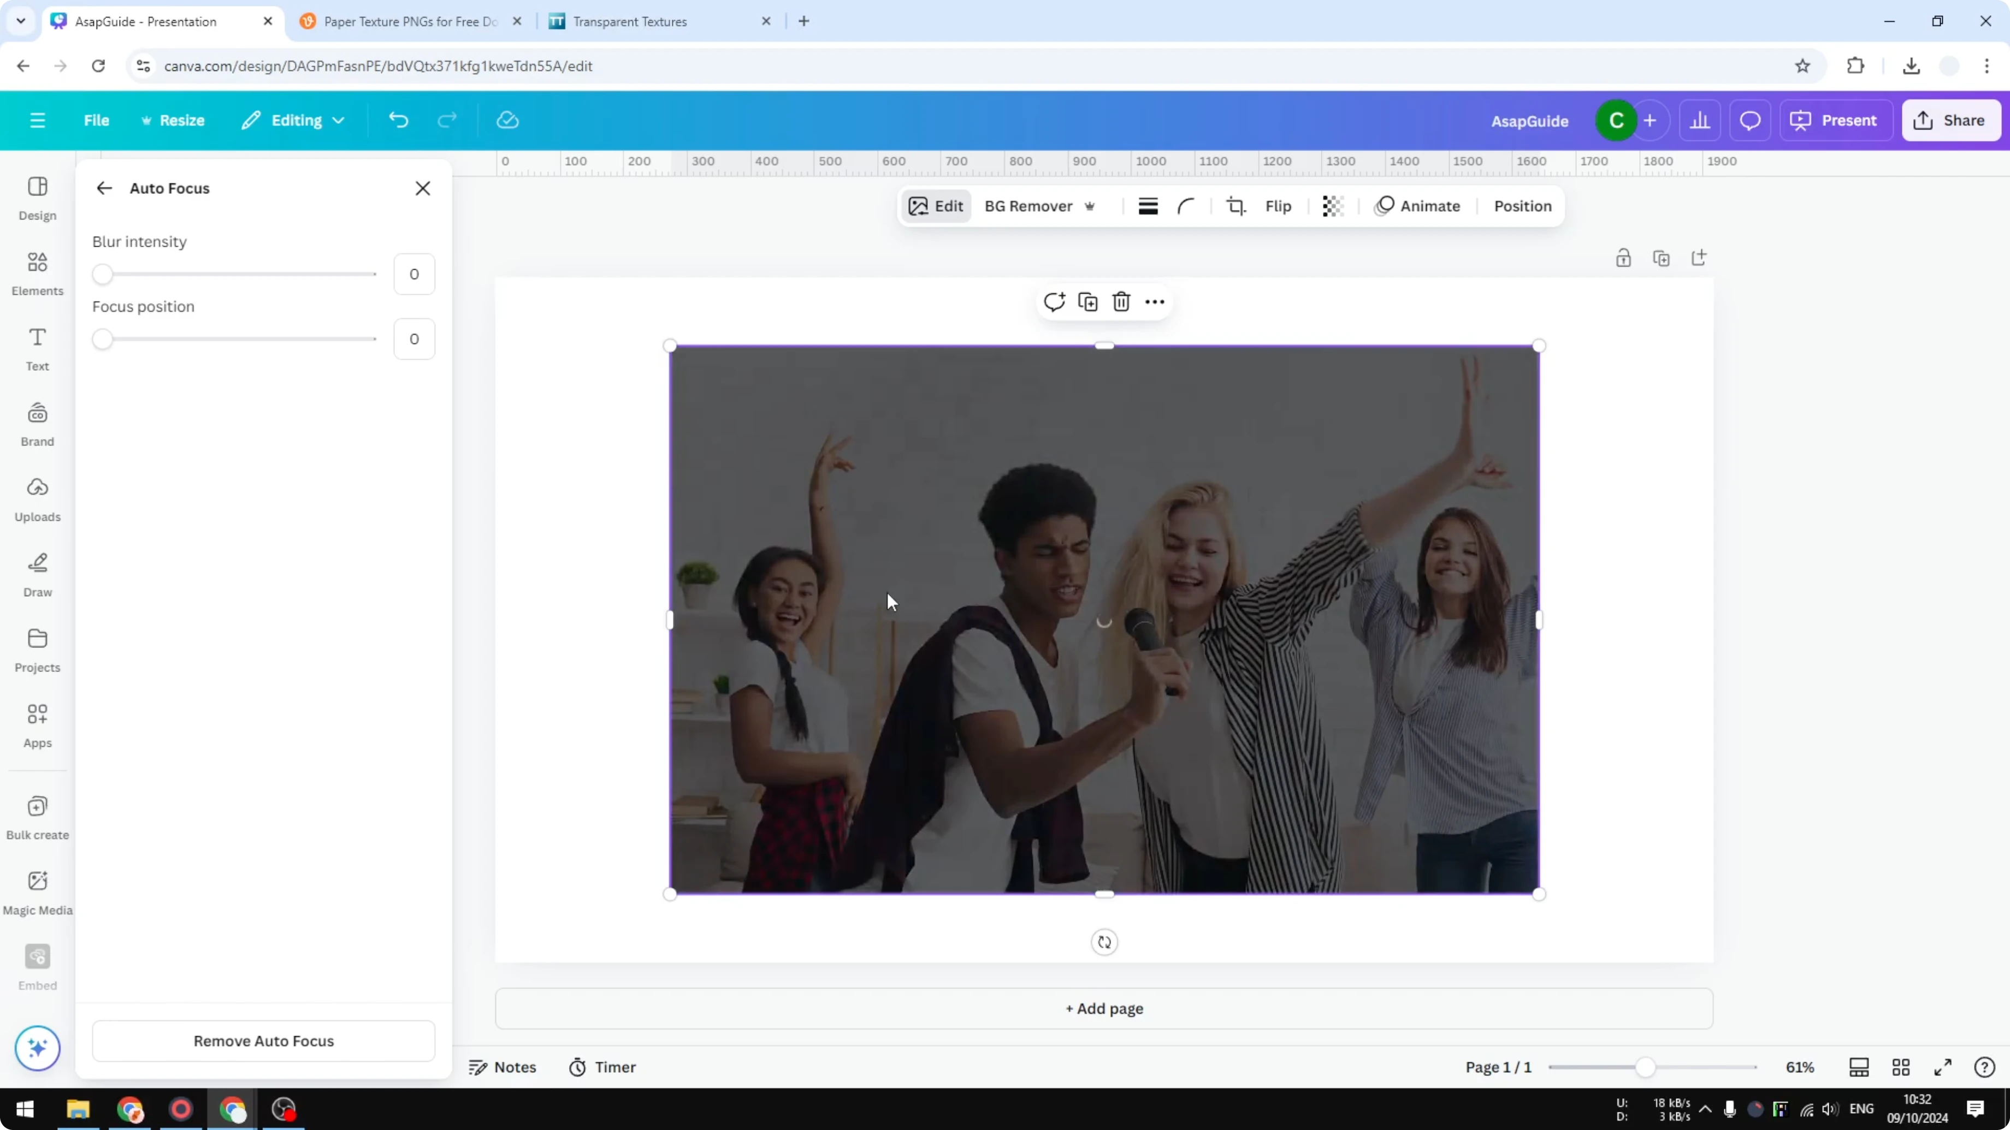The width and height of the screenshot is (2010, 1130).
Task: Open the Projects sidebar panel
Action: [x=38, y=650]
